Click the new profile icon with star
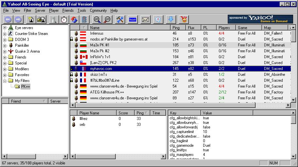The width and height of the screenshot is (298, 167). pyautogui.click(x=31, y=19)
